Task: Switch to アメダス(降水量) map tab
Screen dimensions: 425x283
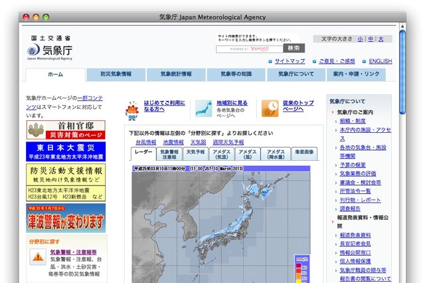Action: pyautogui.click(x=276, y=154)
